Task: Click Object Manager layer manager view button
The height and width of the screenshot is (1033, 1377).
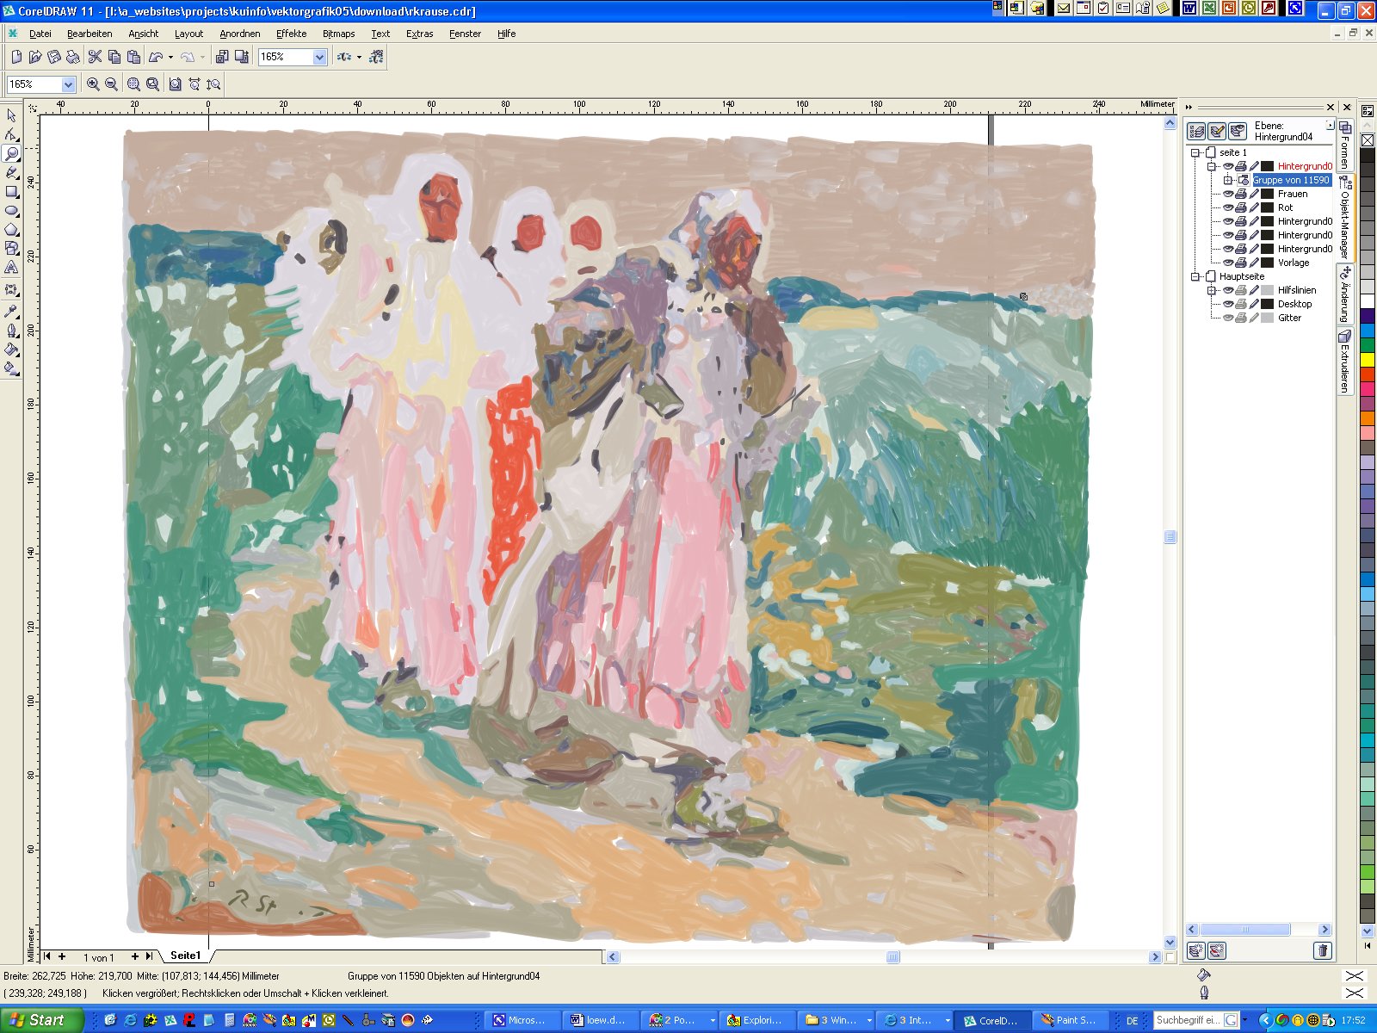Action: [x=1238, y=131]
